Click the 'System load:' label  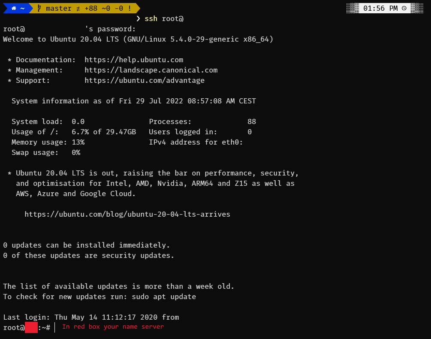[x=37, y=121]
